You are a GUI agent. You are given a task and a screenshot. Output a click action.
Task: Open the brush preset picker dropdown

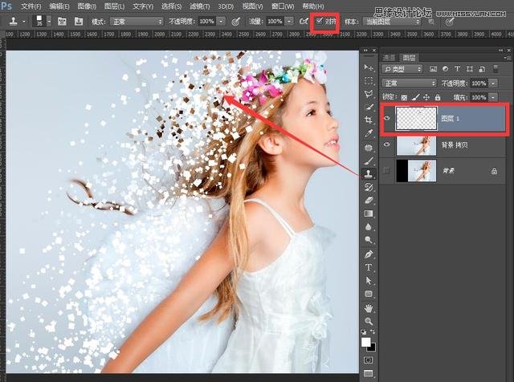tap(49, 22)
